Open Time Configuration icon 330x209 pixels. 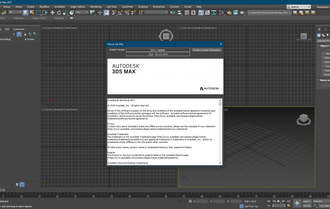click(x=288, y=206)
